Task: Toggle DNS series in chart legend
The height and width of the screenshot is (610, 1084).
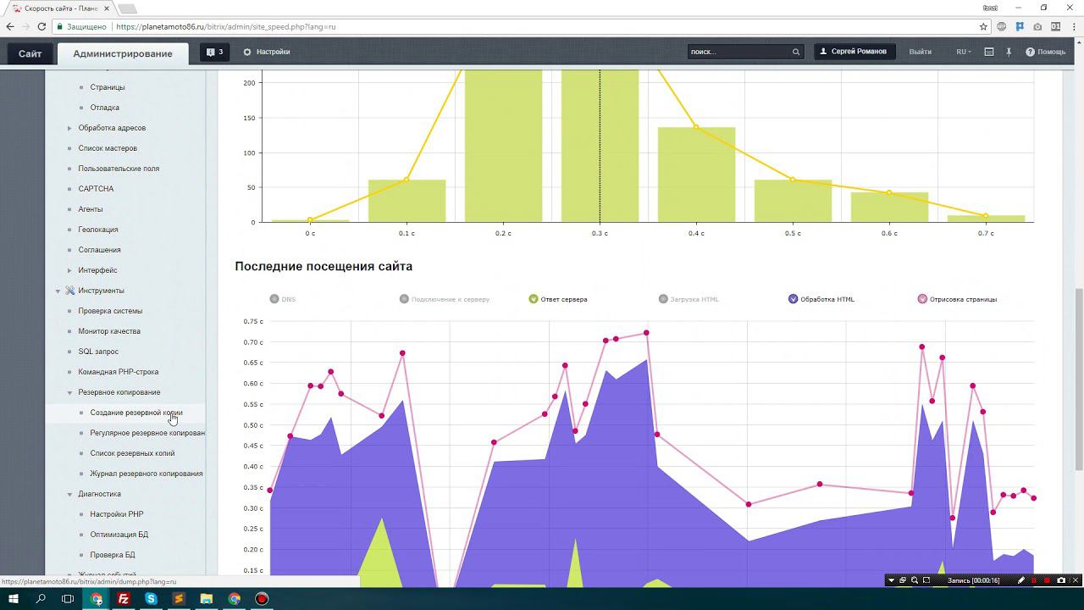Action: point(283,299)
